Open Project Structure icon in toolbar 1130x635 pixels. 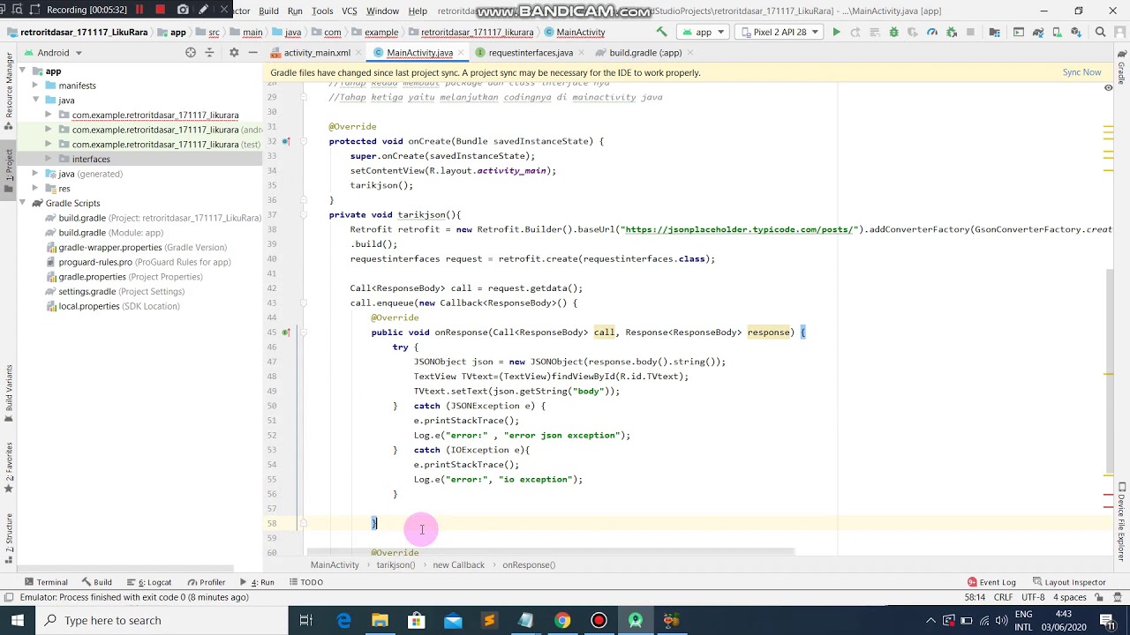click(994, 32)
